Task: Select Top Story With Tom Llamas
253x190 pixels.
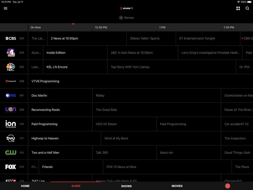Action: (172, 67)
